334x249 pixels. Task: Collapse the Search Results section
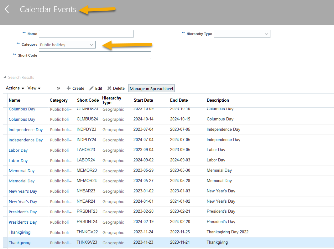(4, 77)
